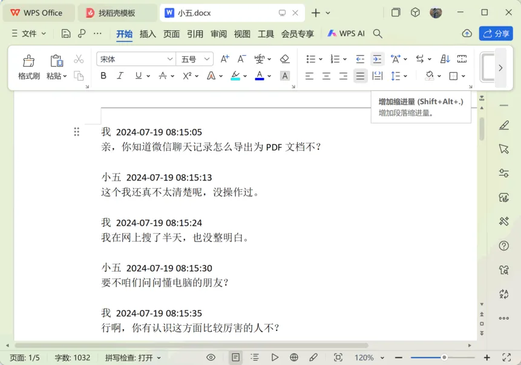521x365 pixels.
Task: Click the font color A swatch
Action: pyautogui.click(x=260, y=76)
